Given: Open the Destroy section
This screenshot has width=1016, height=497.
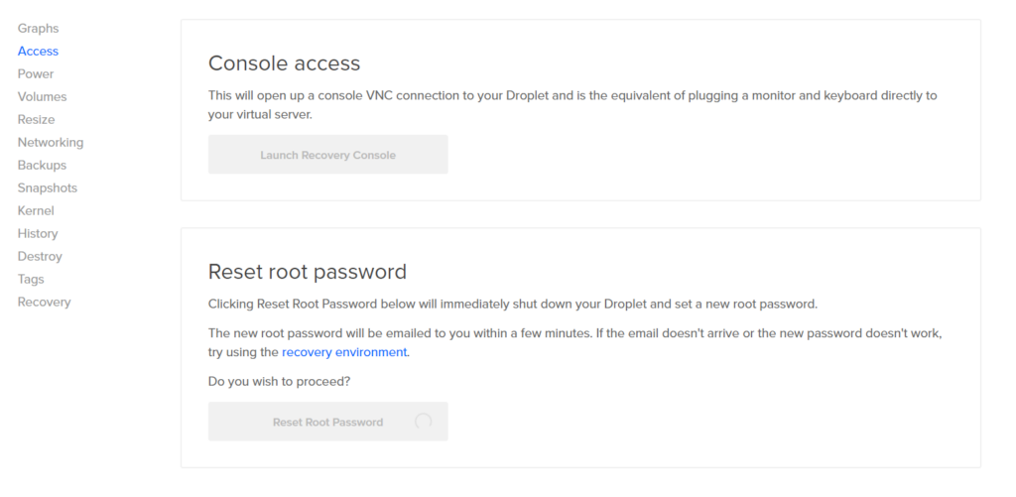Looking at the screenshot, I should [40, 257].
